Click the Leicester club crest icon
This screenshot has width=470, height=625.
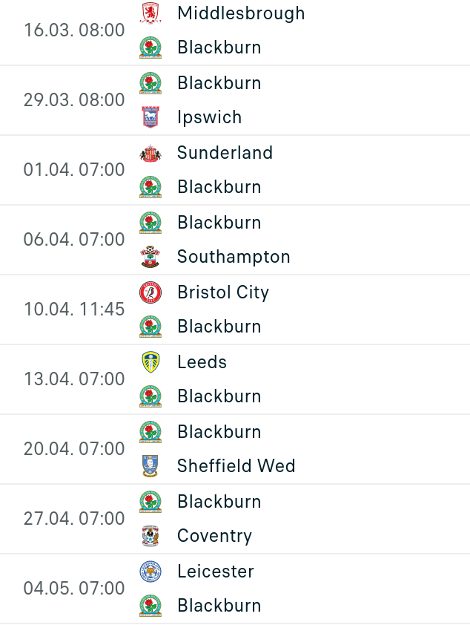pos(150,572)
